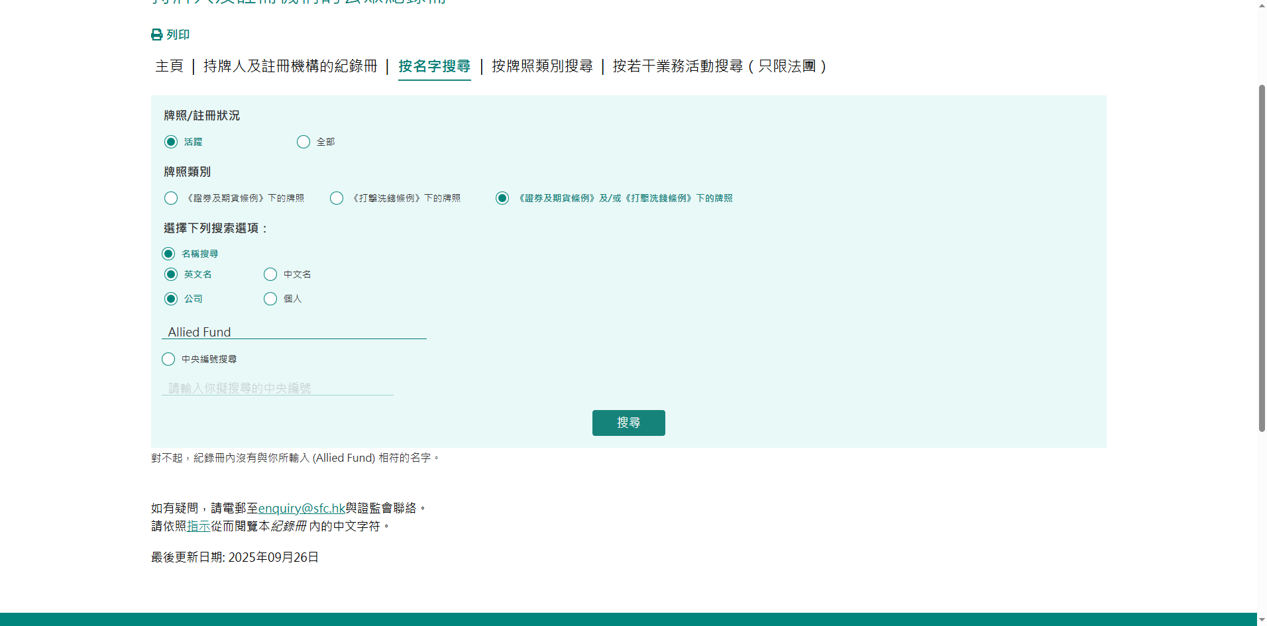The width and height of the screenshot is (1267, 626).
Task: Click the 指示 instructions link
Action: (198, 526)
